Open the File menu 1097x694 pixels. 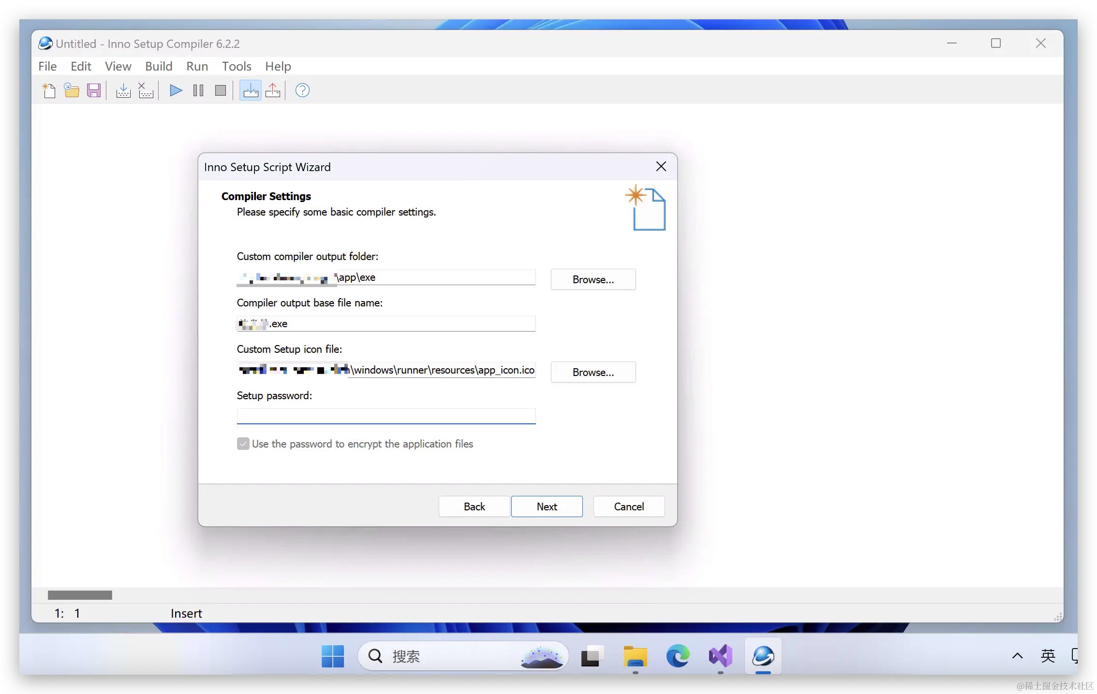(47, 66)
